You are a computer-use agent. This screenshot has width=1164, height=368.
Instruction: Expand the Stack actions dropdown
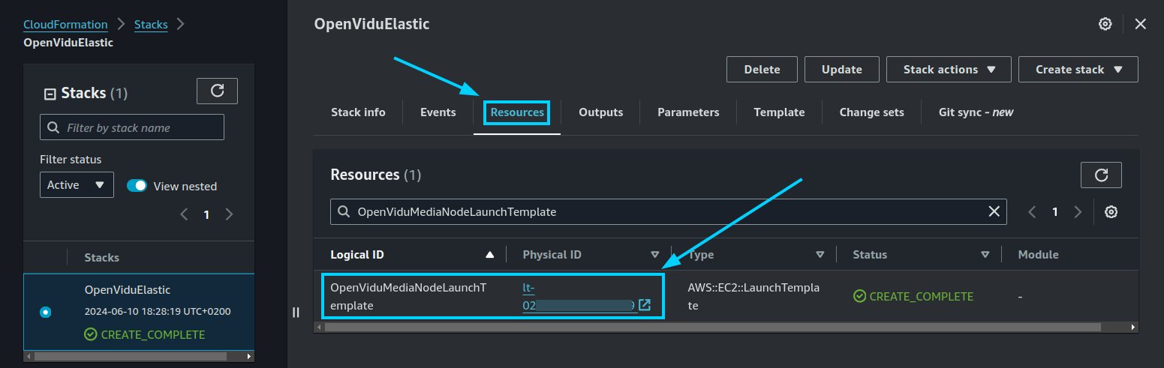(x=949, y=69)
